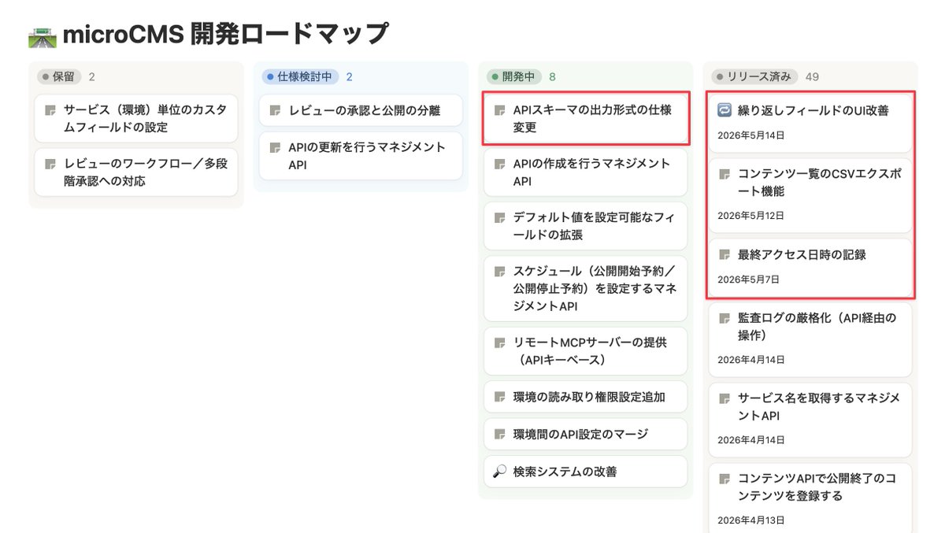
Task: Select the 仕様検討中 status group label
Action: click(300, 76)
